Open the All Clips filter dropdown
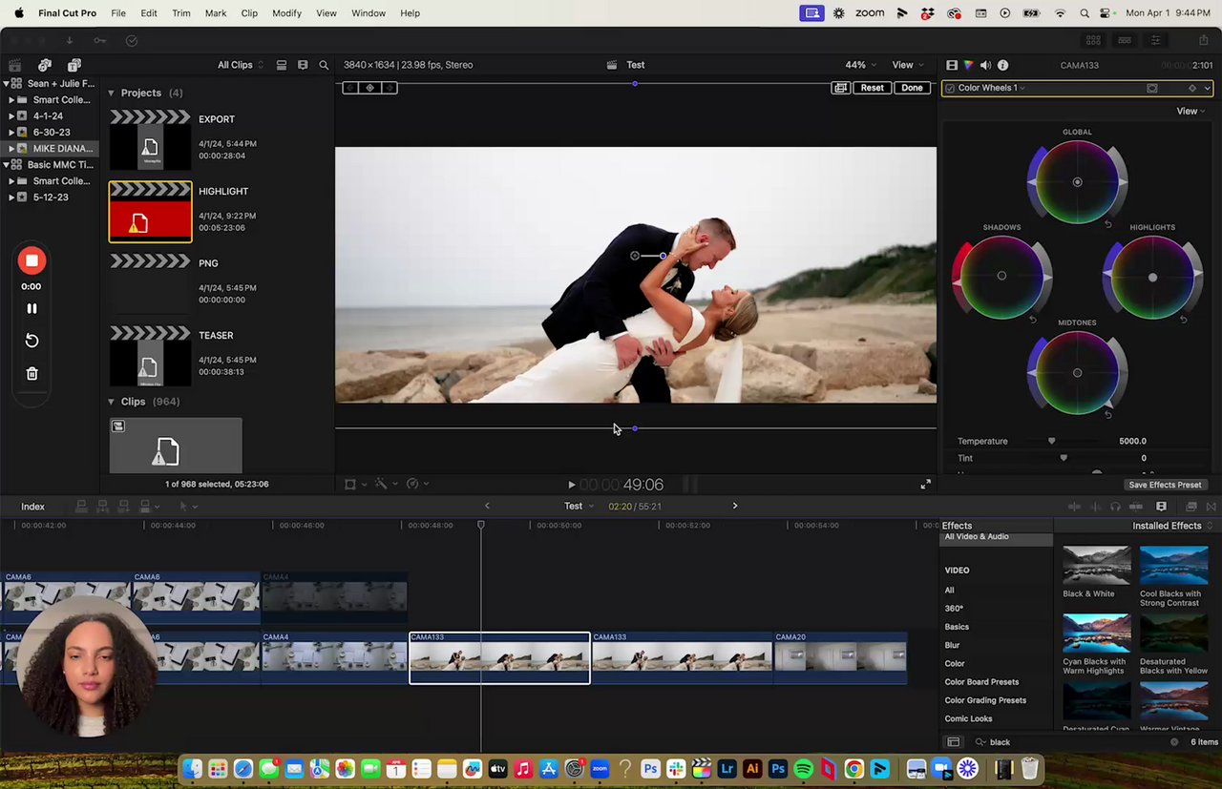This screenshot has width=1222, height=789. (240, 65)
